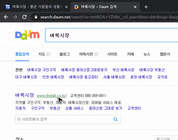Click related search 벼룩시장 중고장터
The image size is (178, 140).
coord(84,77)
